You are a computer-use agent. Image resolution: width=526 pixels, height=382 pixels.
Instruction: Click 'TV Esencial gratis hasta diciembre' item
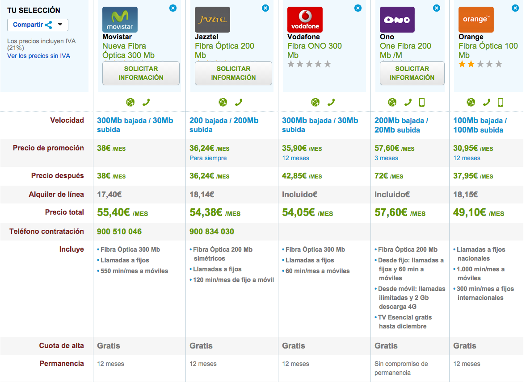(405, 322)
